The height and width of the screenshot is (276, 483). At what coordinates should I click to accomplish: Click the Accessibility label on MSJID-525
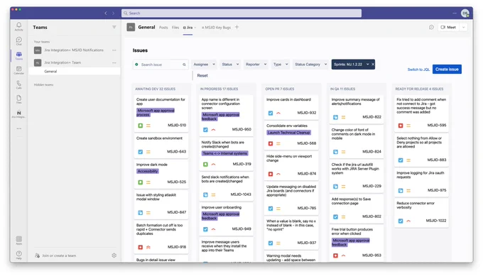(148, 171)
